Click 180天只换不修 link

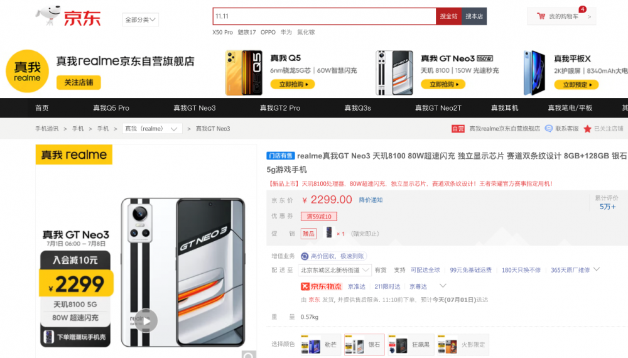tap(521, 270)
